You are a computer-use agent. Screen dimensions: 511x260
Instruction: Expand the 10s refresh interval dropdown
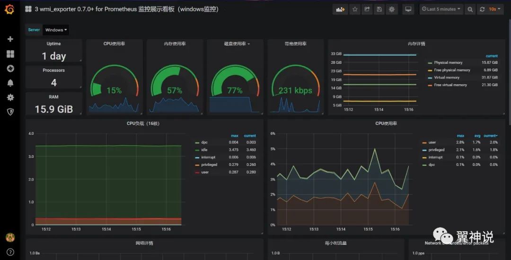(494, 9)
